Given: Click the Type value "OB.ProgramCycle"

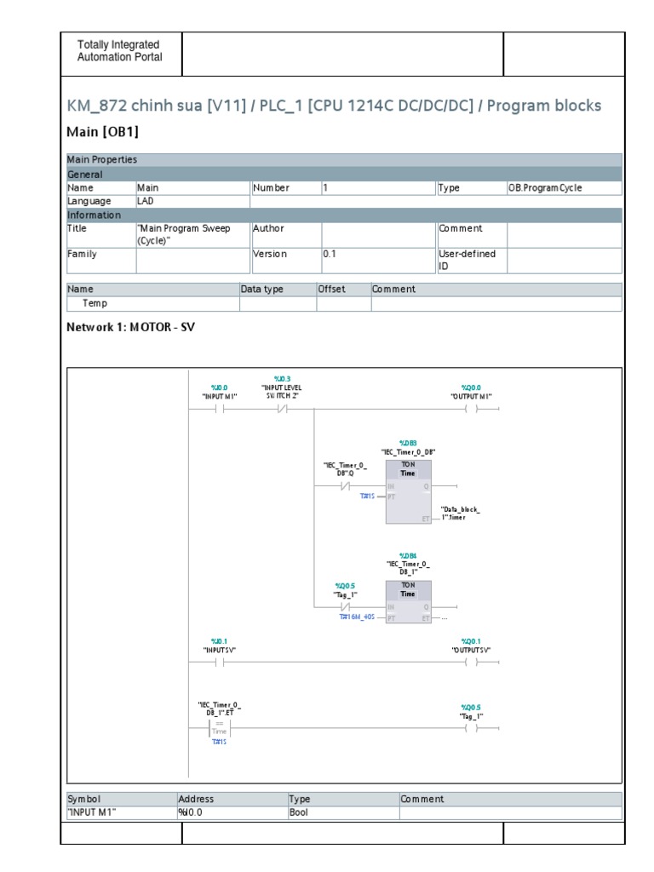Looking at the screenshot, I should [565, 188].
